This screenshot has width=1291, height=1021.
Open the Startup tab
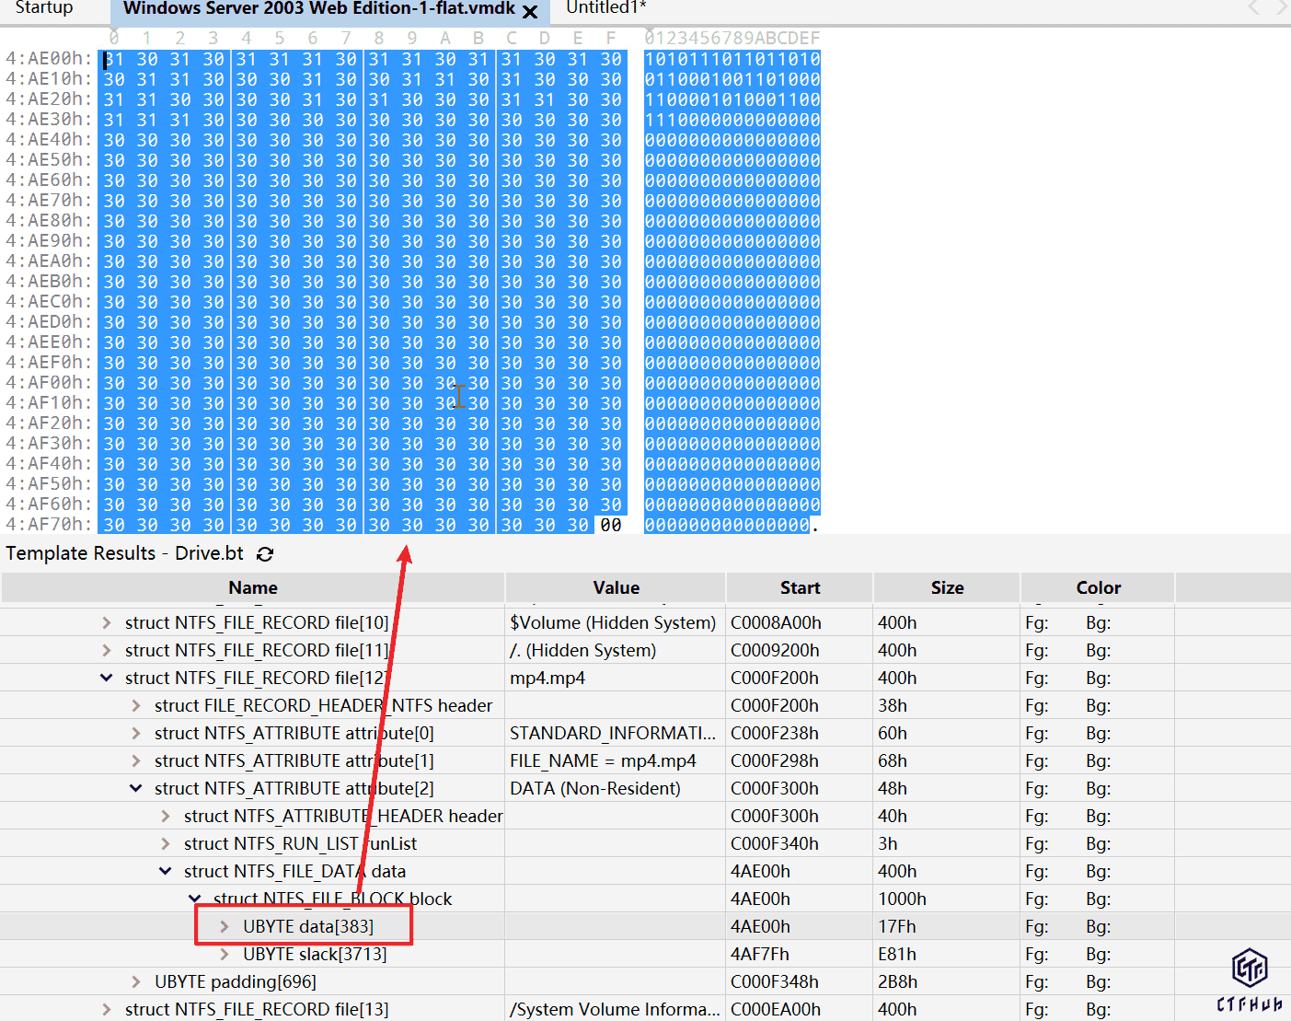(43, 8)
